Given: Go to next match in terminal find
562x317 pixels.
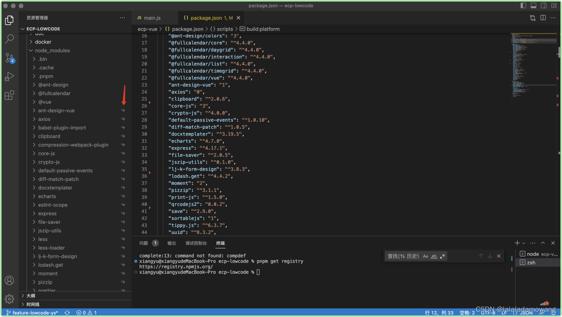Looking at the screenshot, I should point(490,256).
